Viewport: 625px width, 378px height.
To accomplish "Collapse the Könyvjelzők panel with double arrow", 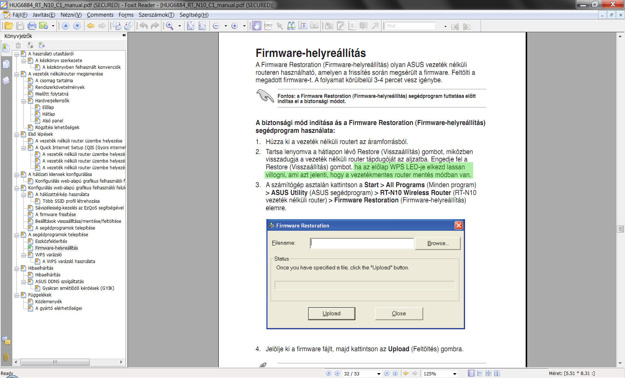I will [124, 35].
